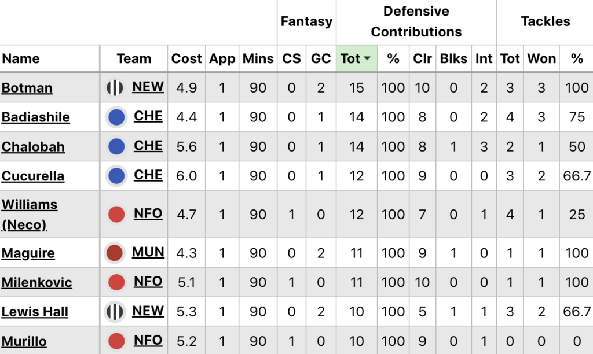Sort by Name column header
Image resolution: width=593 pixels, height=354 pixels.
click(x=21, y=58)
